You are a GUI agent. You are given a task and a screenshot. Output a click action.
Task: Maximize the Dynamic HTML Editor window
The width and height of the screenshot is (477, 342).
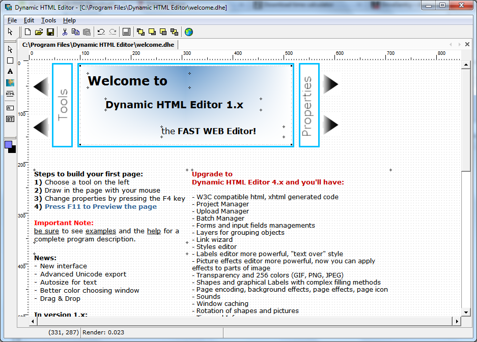coord(442,5)
